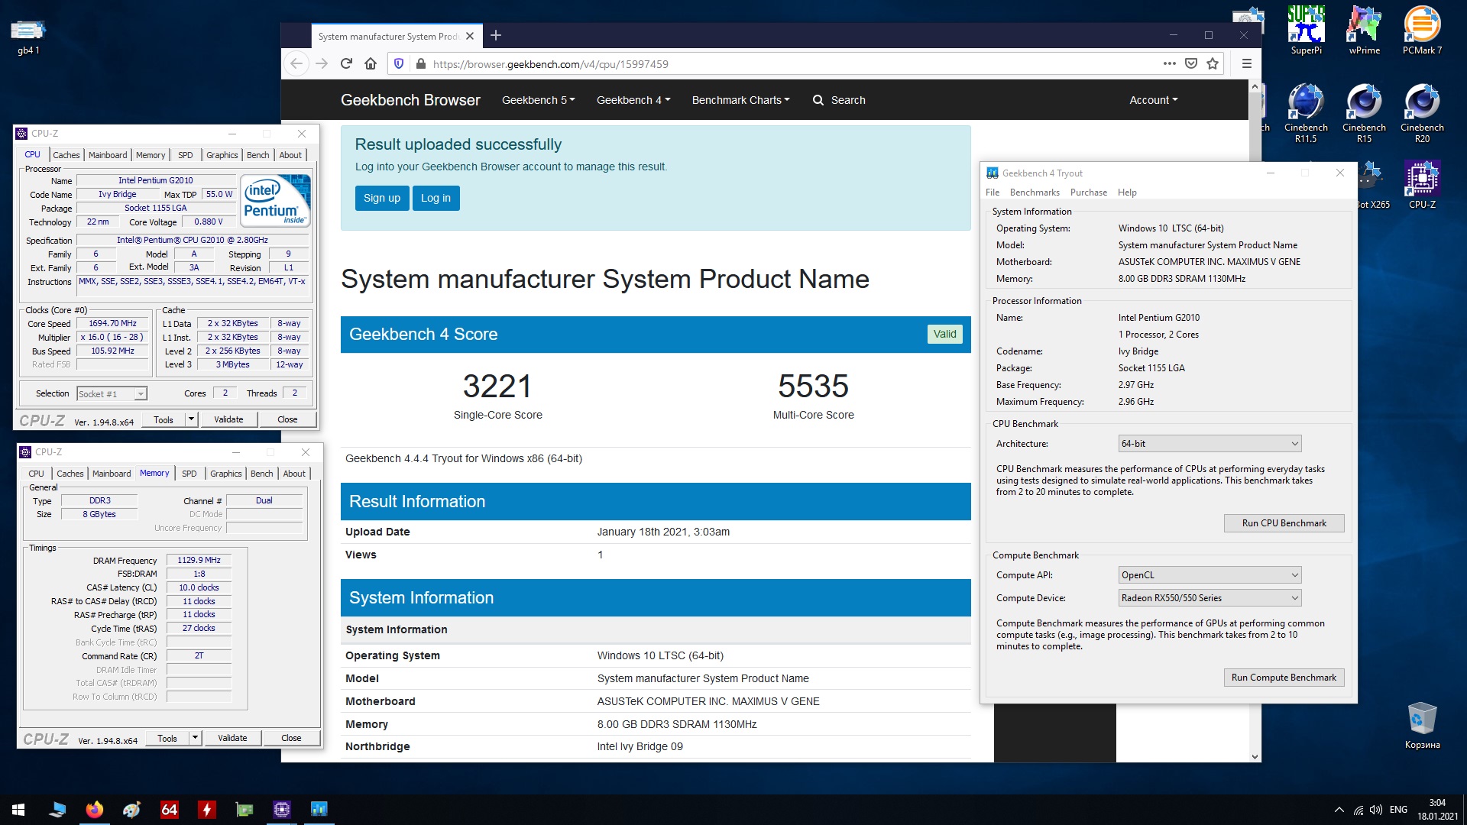The width and height of the screenshot is (1467, 825).
Task: Expand the Benchmark Charts menu
Action: [740, 100]
